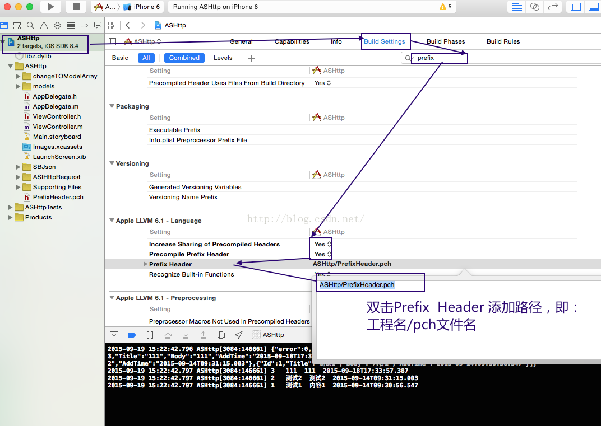The width and height of the screenshot is (601, 426).
Task: Collapse the Versioning section
Action: click(112, 163)
